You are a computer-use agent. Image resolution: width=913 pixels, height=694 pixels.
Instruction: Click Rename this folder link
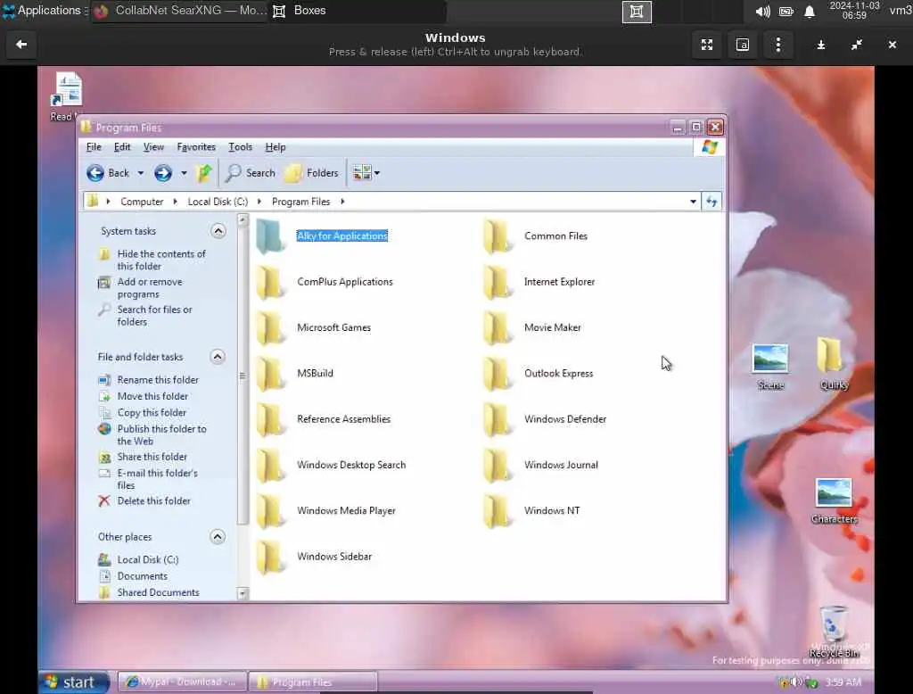[158, 379]
